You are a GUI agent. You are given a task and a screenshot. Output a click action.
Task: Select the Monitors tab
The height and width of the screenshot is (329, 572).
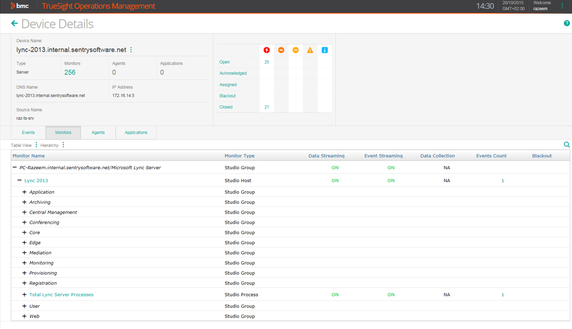63,133
